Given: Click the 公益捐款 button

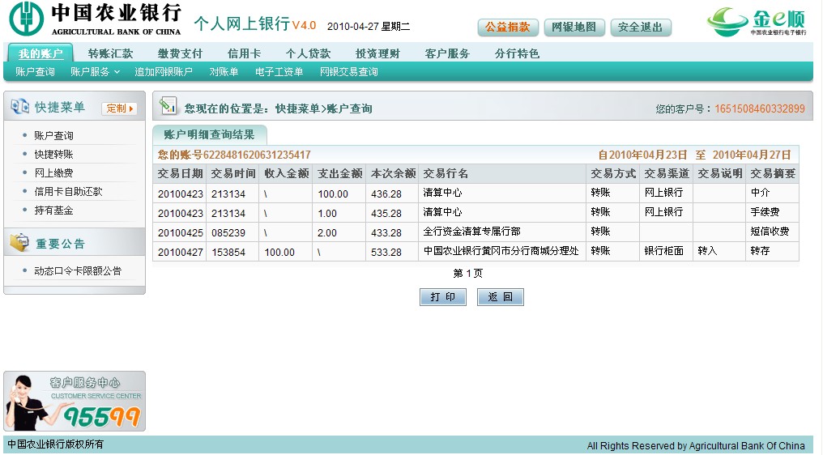Looking at the screenshot, I should click(508, 28).
